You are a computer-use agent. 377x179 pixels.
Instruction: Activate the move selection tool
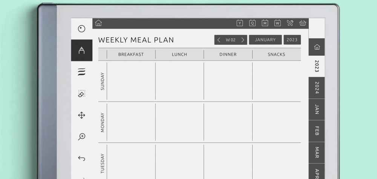[x=81, y=115]
